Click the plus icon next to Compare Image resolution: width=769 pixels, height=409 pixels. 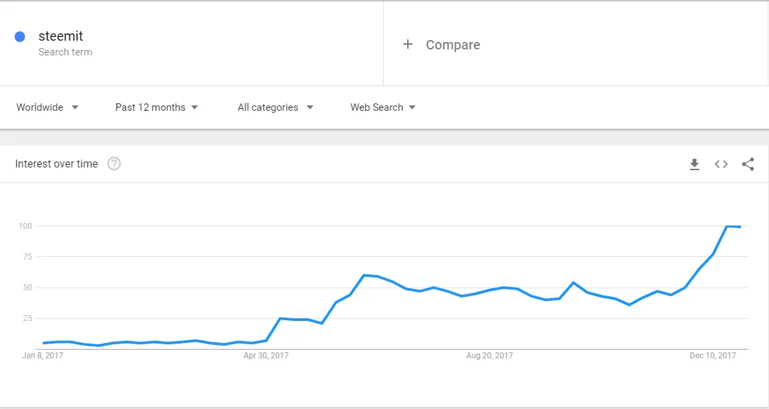click(408, 45)
